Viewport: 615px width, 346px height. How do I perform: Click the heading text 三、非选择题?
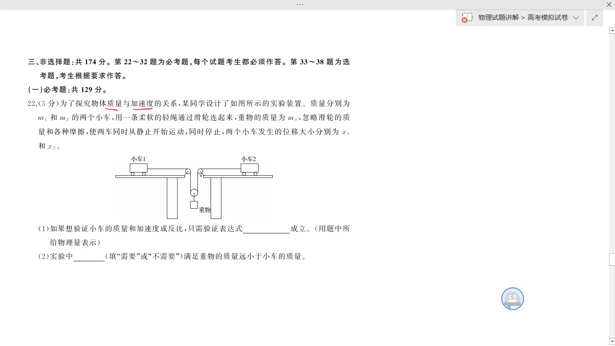(x=50, y=62)
